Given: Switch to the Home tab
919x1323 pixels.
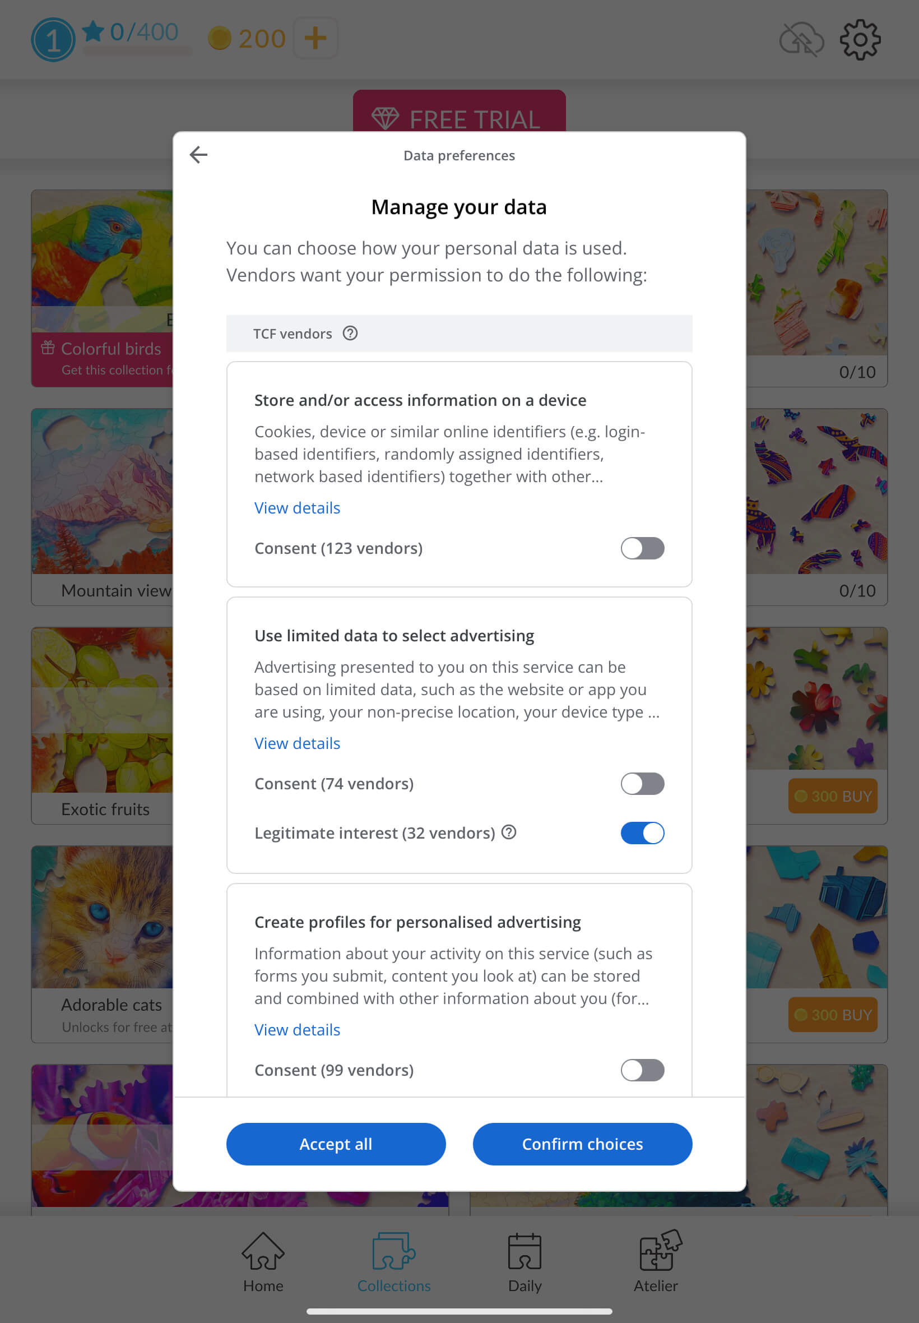Looking at the screenshot, I should [263, 1261].
